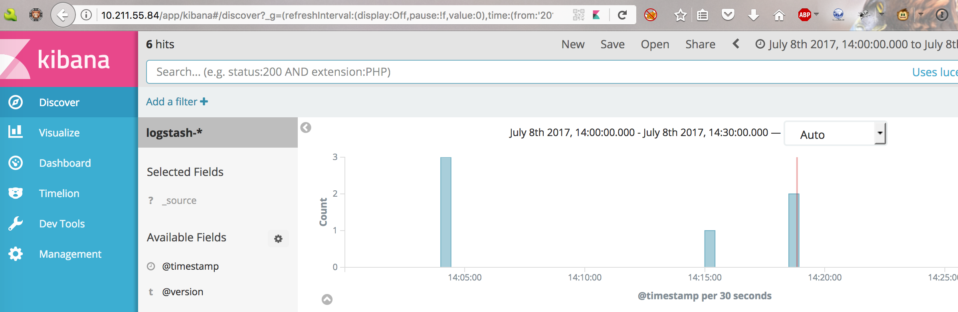Click Open in the Kibana top menu
Image resolution: width=958 pixels, height=312 pixels.
655,44
